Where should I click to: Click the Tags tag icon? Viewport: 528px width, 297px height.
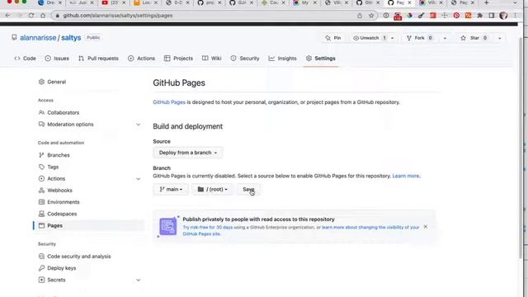click(x=41, y=167)
